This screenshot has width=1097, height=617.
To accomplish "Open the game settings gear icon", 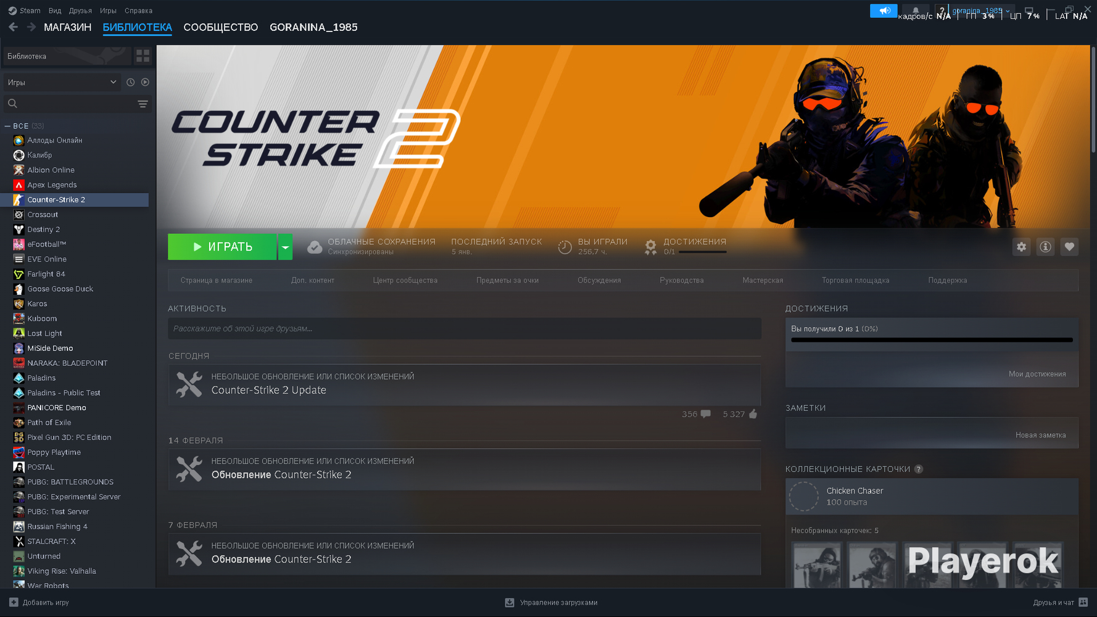I will (1021, 247).
